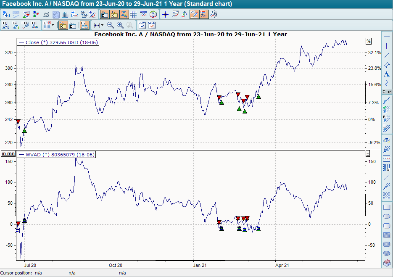Image resolution: width=393 pixels, height=277 pixels.
Task: Toggle the crosshair cursor tool
Action: (x=165, y=14)
